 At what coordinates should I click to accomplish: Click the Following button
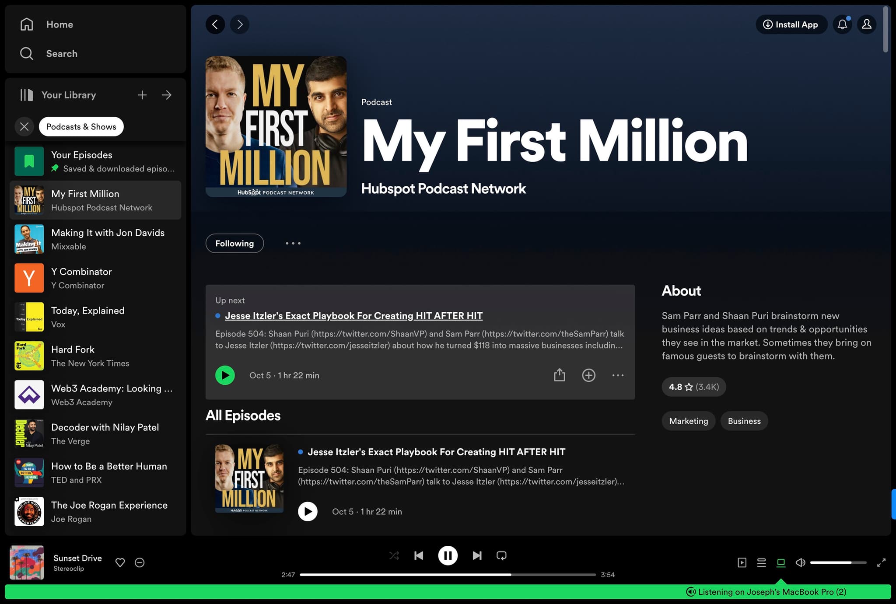tap(234, 243)
